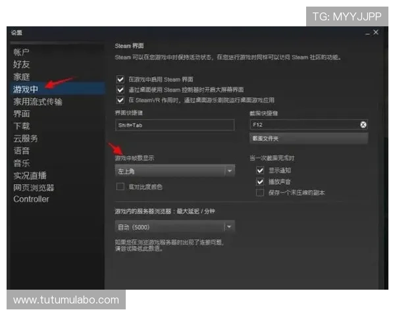Close the settings window
Screen dimensions: 395x316
376,32
